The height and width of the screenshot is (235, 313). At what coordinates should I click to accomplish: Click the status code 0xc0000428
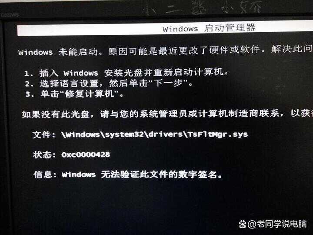pos(86,154)
